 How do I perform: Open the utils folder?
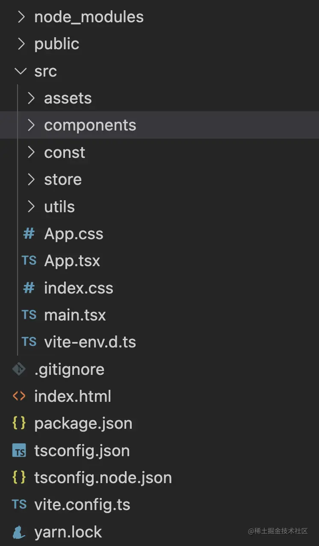pyautogui.click(x=59, y=207)
